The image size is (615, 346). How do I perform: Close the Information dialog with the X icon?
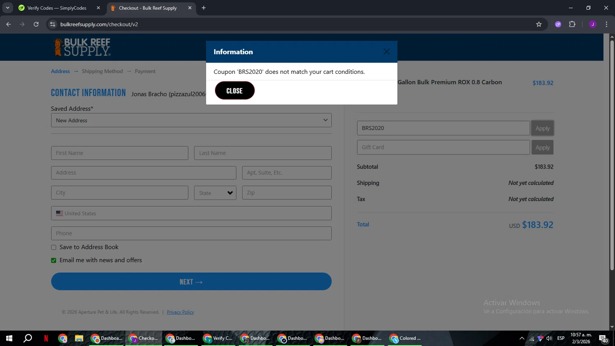pos(386,52)
